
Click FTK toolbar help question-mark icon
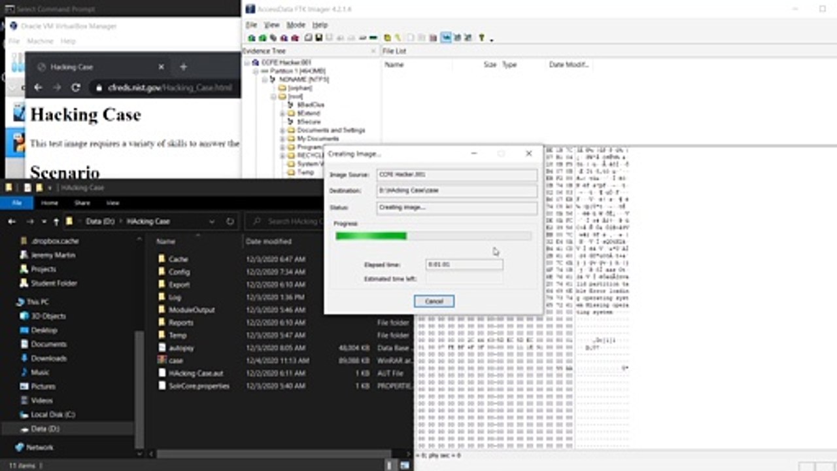tap(481, 38)
